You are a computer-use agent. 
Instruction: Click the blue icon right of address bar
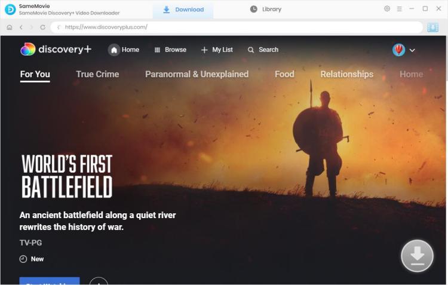click(433, 27)
